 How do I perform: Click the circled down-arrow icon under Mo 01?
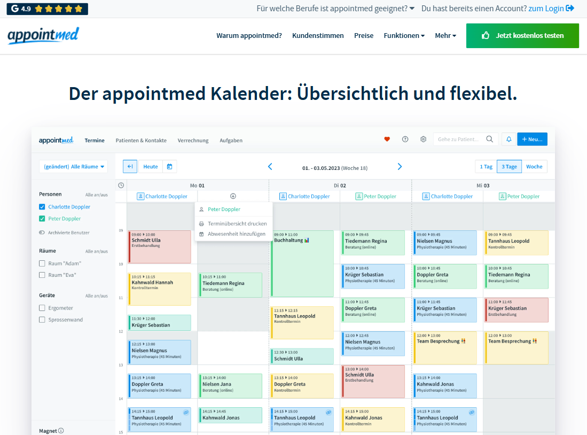[233, 196]
